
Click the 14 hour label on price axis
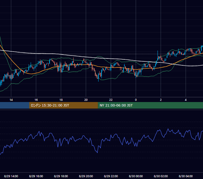(11, 100)
